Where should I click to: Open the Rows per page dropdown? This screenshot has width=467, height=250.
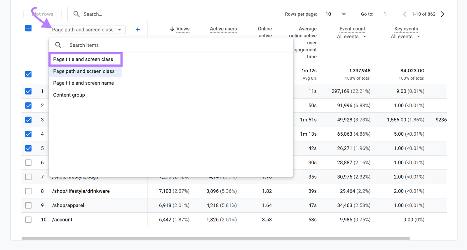coord(335,14)
